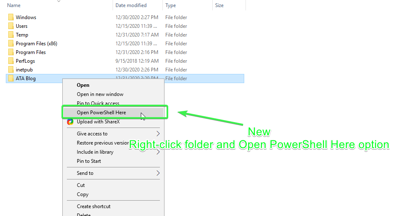Click File folder type in PerfLogs row
Viewport: 400px width, 216px height.
coord(176,61)
